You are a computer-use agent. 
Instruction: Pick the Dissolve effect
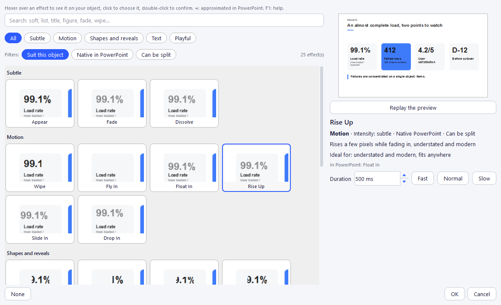coord(184,103)
